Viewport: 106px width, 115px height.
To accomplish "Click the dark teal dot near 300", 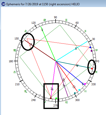I will pos(75,93).
